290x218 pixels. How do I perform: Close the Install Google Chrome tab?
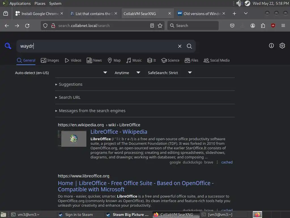coord(62,13)
